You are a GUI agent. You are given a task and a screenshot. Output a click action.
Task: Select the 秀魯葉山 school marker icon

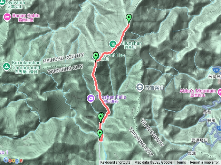pos(140,87)
